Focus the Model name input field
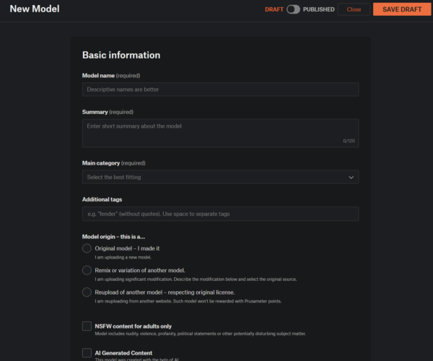The width and height of the screenshot is (433, 361). (220, 90)
